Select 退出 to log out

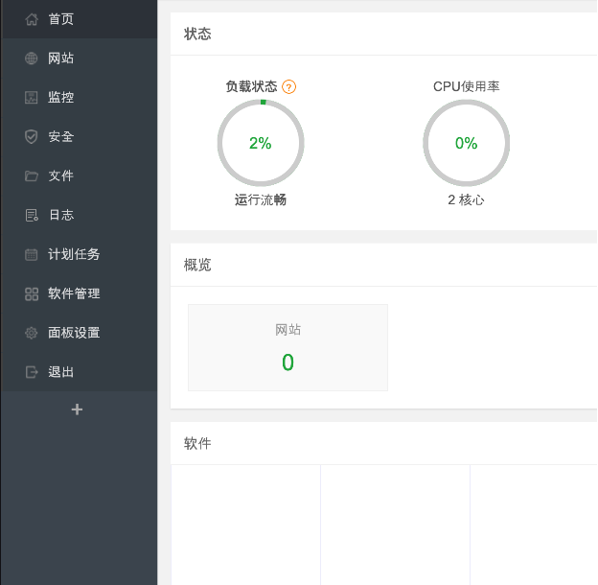tap(79, 372)
